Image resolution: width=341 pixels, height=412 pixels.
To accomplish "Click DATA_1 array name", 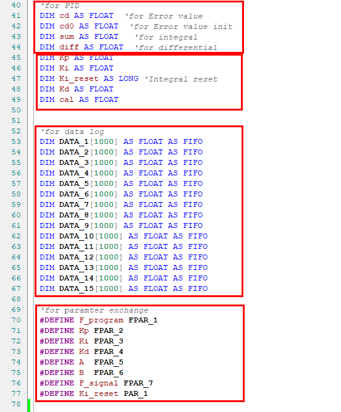I will [x=74, y=142].
